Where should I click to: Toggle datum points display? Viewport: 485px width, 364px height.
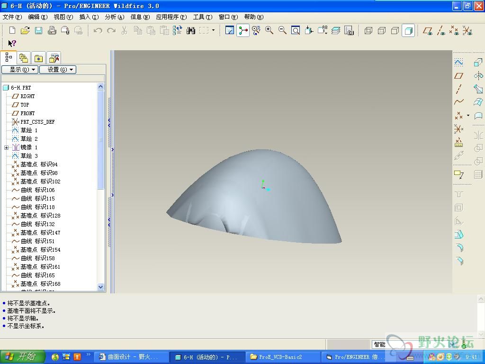click(454, 30)
